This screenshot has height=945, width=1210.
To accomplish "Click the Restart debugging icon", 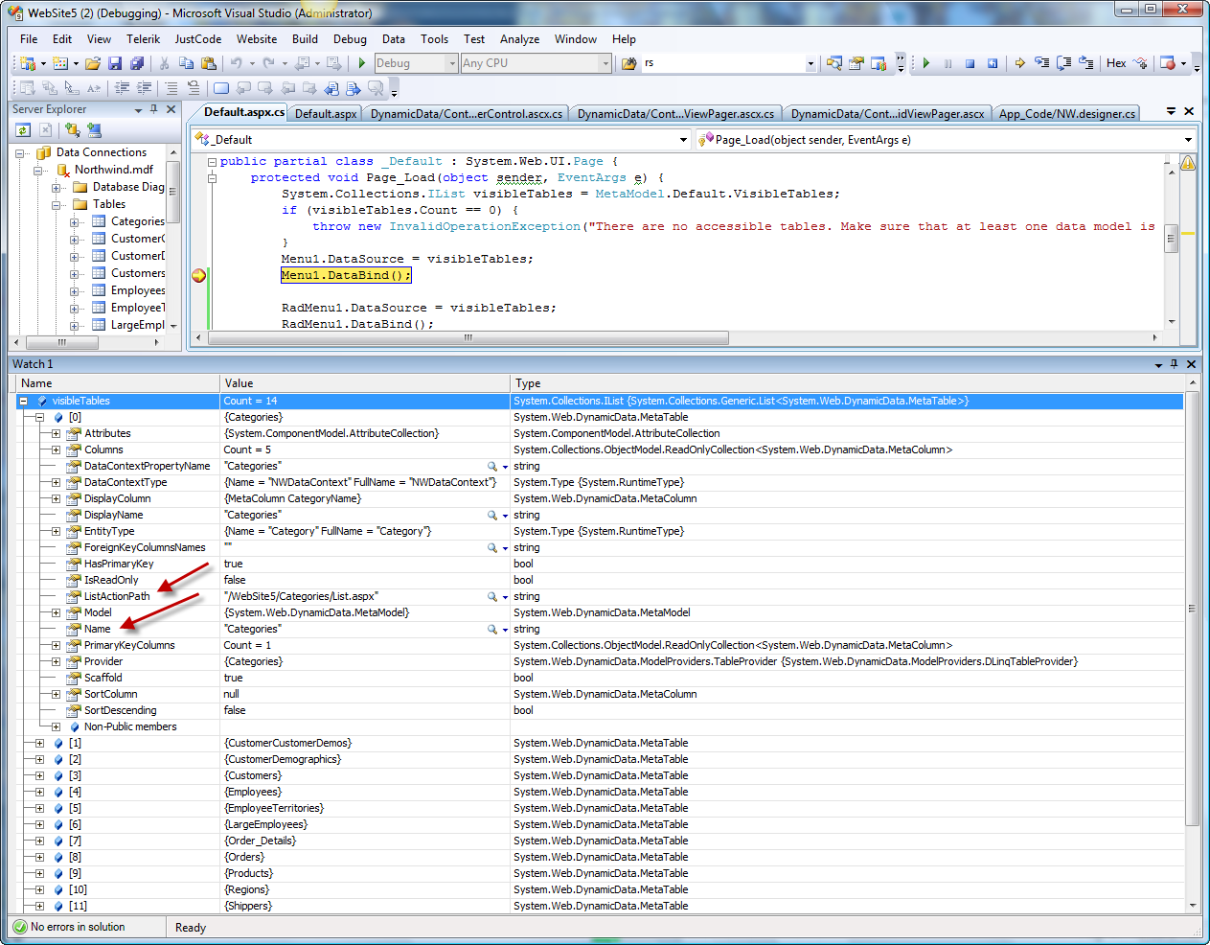I will pyautogui.click(x=992, y=63).
